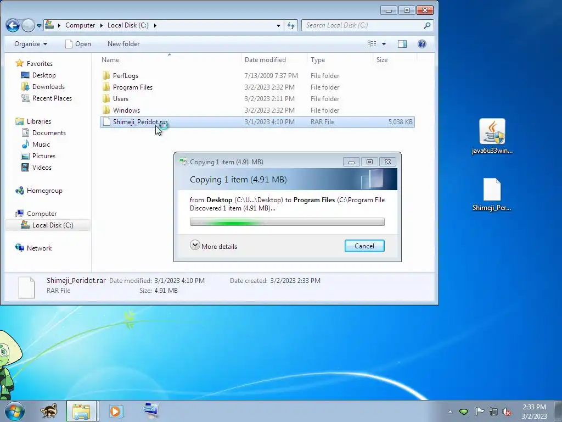Viewport: 562px width, 422px height.
Task: Select Shimeji_Per... file icon on desktop
Action: point(492,195)
